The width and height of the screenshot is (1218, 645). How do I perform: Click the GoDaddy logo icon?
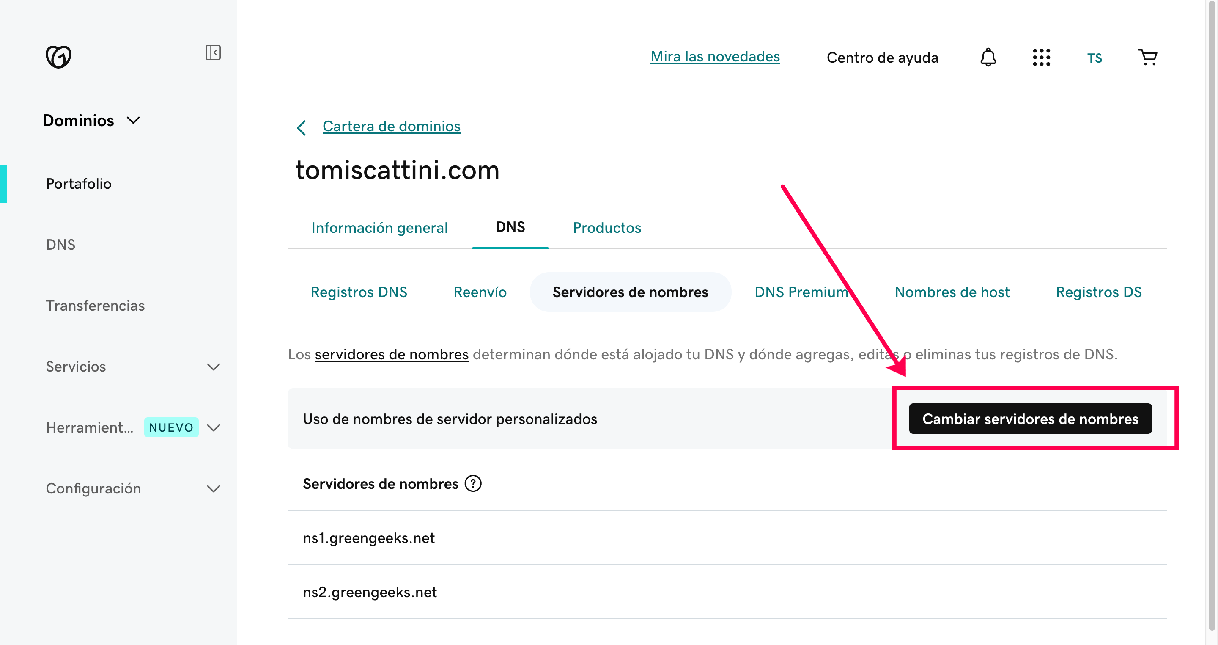pyautogui.click(x=58, y=57)
